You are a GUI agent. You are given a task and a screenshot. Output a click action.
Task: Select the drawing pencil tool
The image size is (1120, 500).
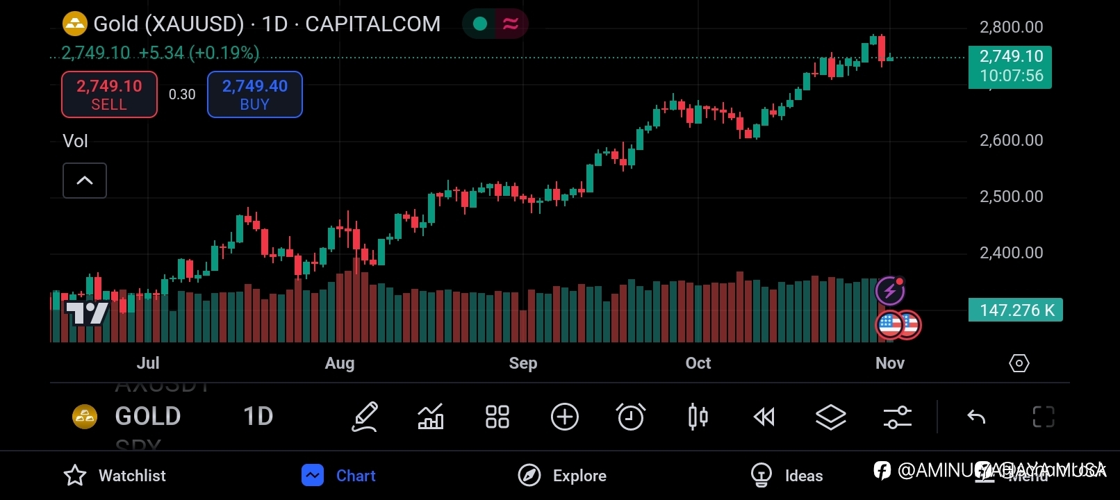pos(365,417)
